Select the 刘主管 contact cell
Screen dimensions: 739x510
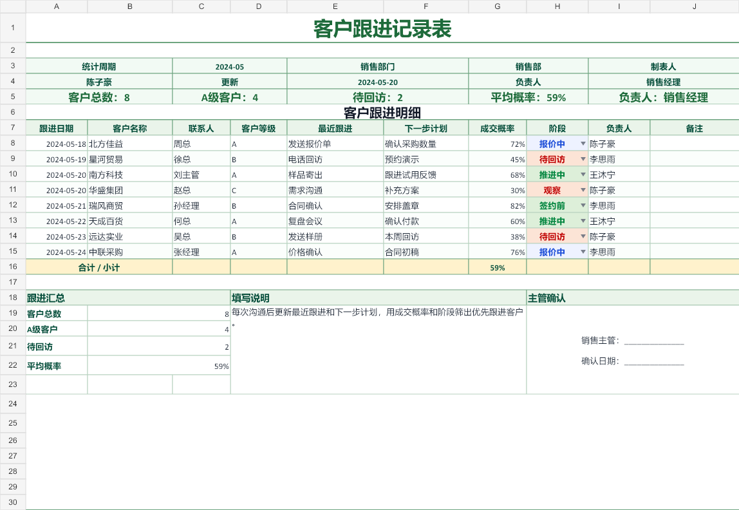pyautogui.click(x=201, y=175)
